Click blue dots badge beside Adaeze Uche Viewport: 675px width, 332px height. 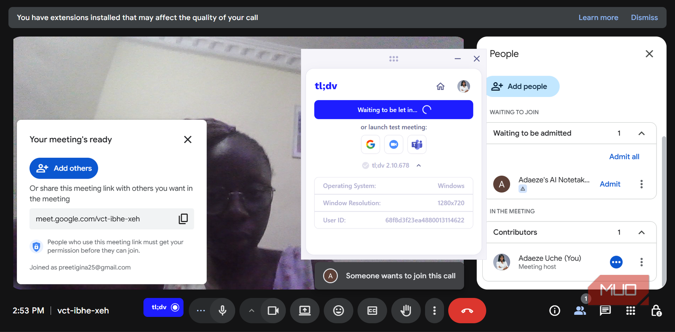pyautogui.click(x=616, y=262)
